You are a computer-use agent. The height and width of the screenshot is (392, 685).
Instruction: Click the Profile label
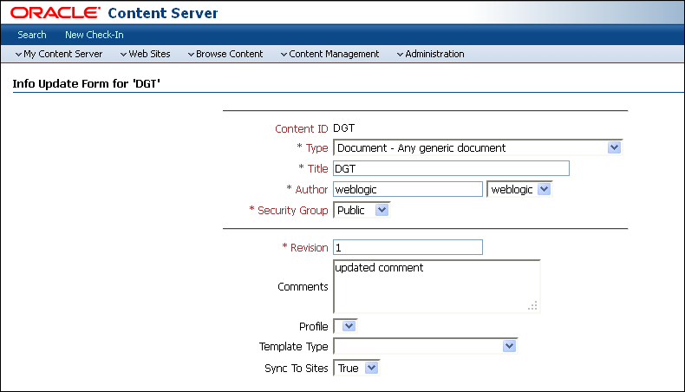pos(314,326)
